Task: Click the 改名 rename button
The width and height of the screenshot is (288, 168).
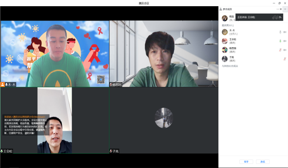Action: [x=263, y=161]
